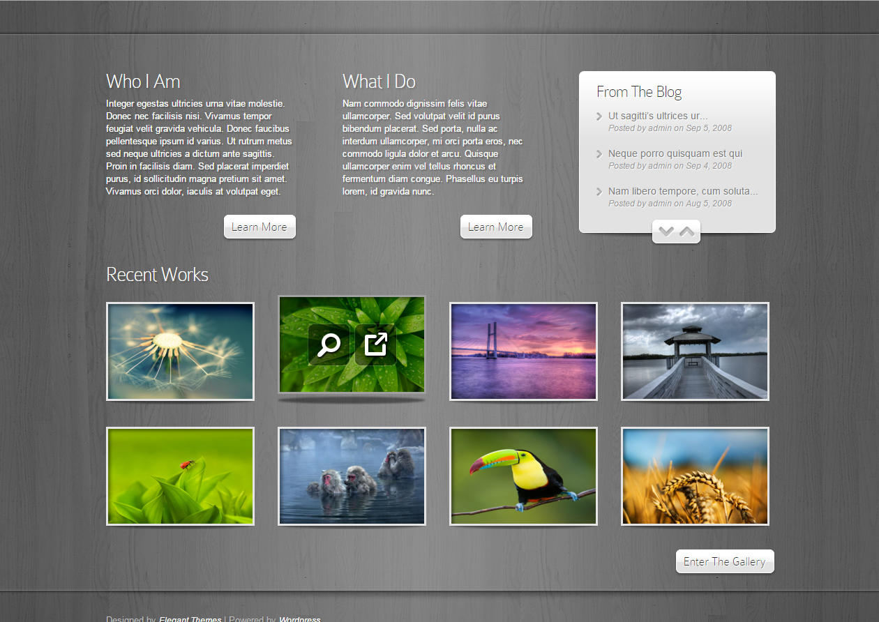Click the external link icon on leaf thumbnail
879x622 pixels.
375,344
